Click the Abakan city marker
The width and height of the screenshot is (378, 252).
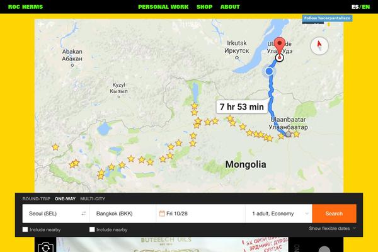tap(72, 65)
